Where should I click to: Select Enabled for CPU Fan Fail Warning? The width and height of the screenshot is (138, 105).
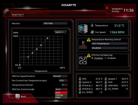[x=110, y=58]
